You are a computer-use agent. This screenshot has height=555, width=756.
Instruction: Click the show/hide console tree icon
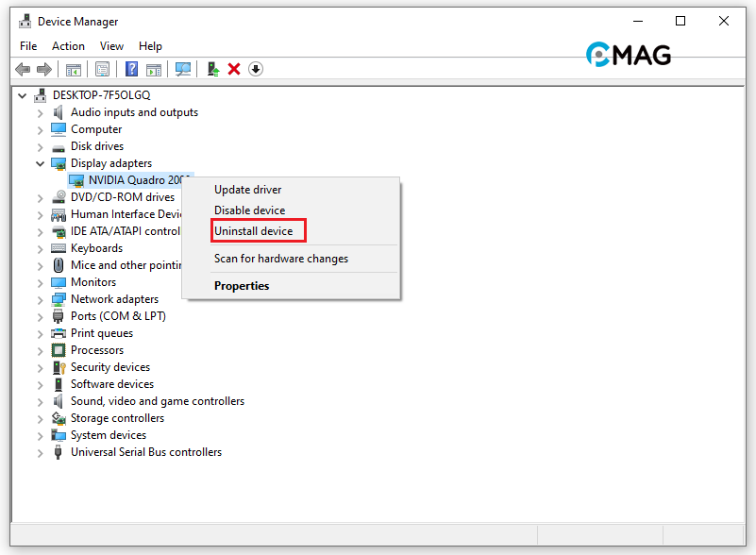coord(73,69)
